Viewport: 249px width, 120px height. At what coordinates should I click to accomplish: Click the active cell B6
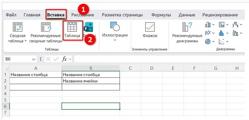tap(91, 106)
